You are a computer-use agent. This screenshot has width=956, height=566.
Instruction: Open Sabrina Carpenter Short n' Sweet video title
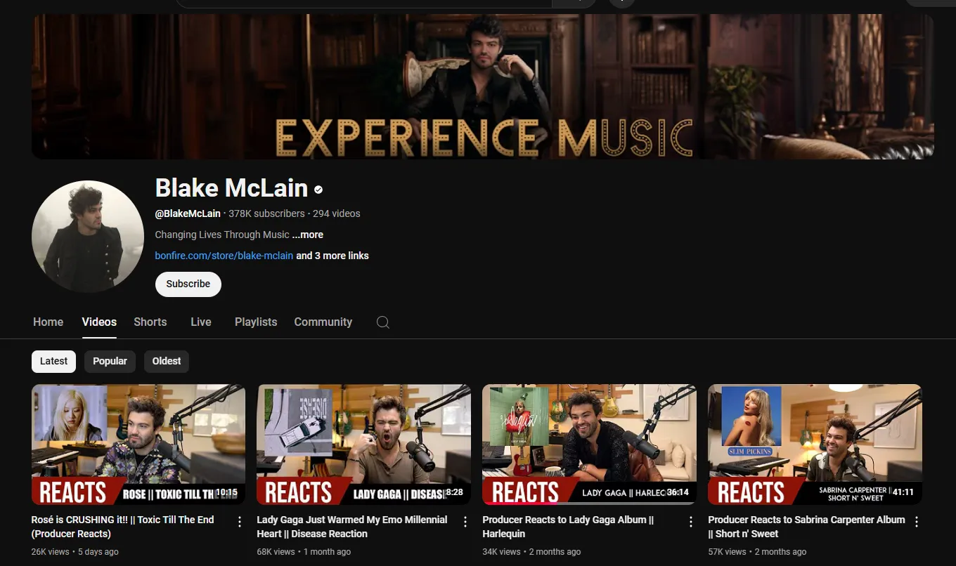pos(806,527)
